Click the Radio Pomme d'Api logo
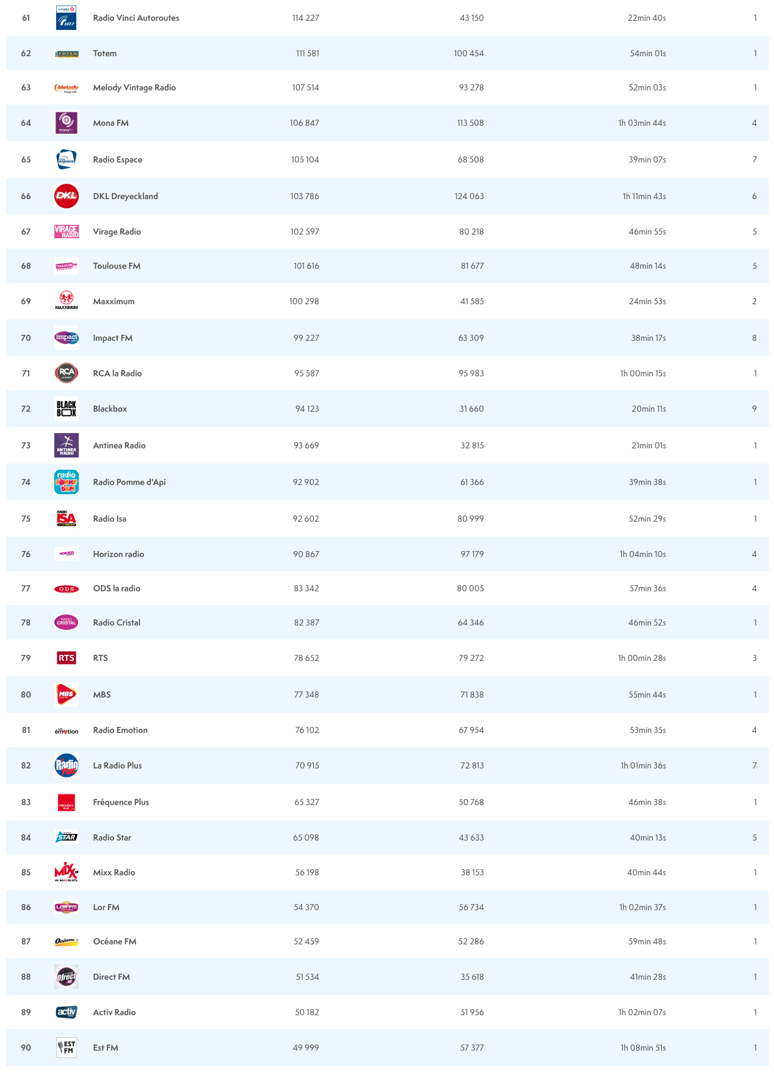This screenshot has width=774, height=1072. click(x=66, y=482)
